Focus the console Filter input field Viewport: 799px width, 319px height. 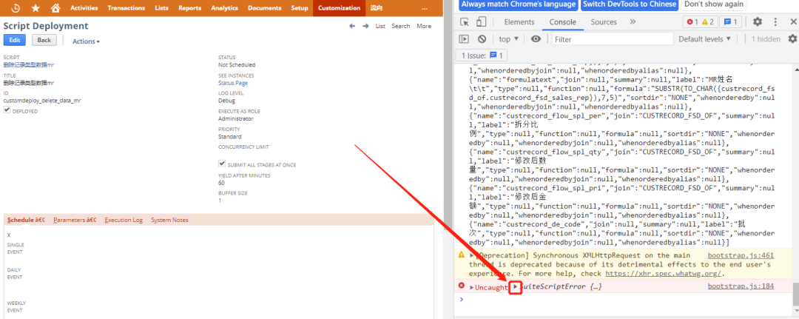612,38
